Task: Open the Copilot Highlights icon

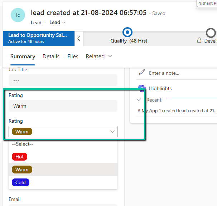Action: tap(142, 88)
